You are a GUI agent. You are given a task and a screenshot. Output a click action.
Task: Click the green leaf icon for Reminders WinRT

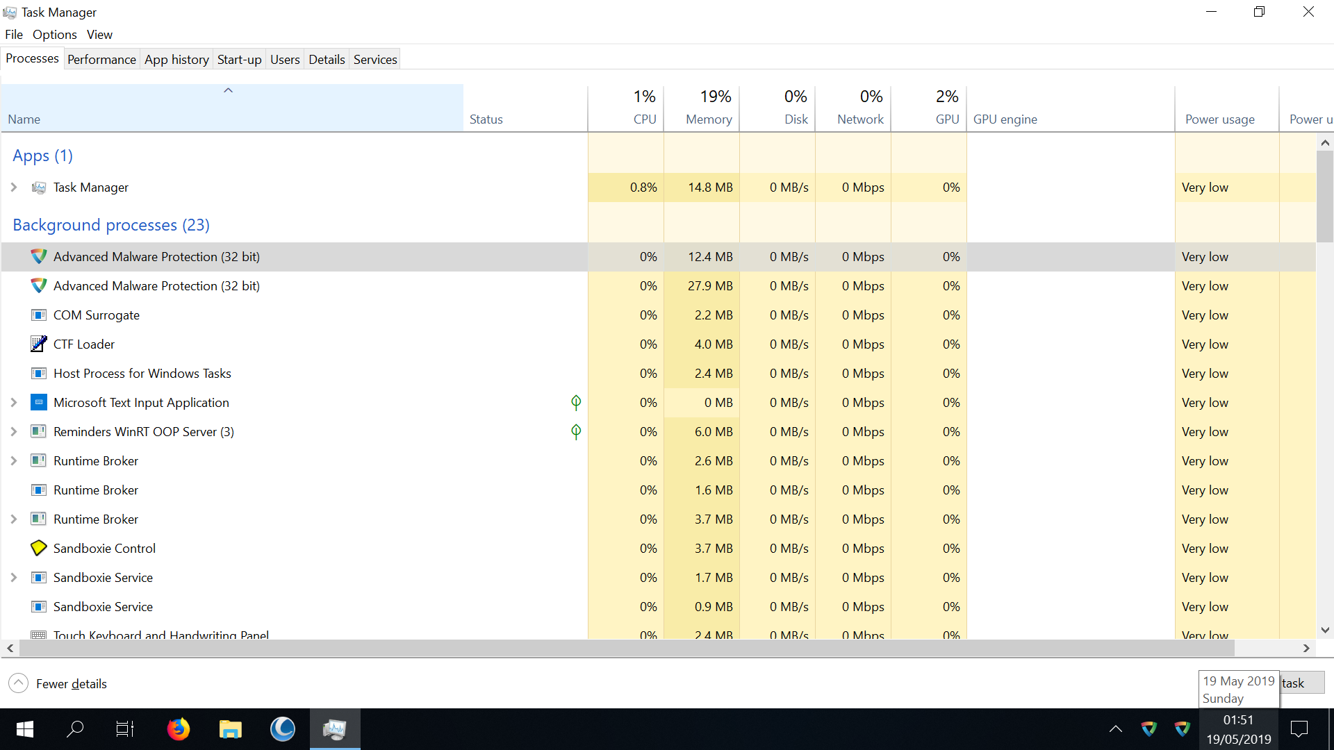pyautogui.click(x=576, y=431)
